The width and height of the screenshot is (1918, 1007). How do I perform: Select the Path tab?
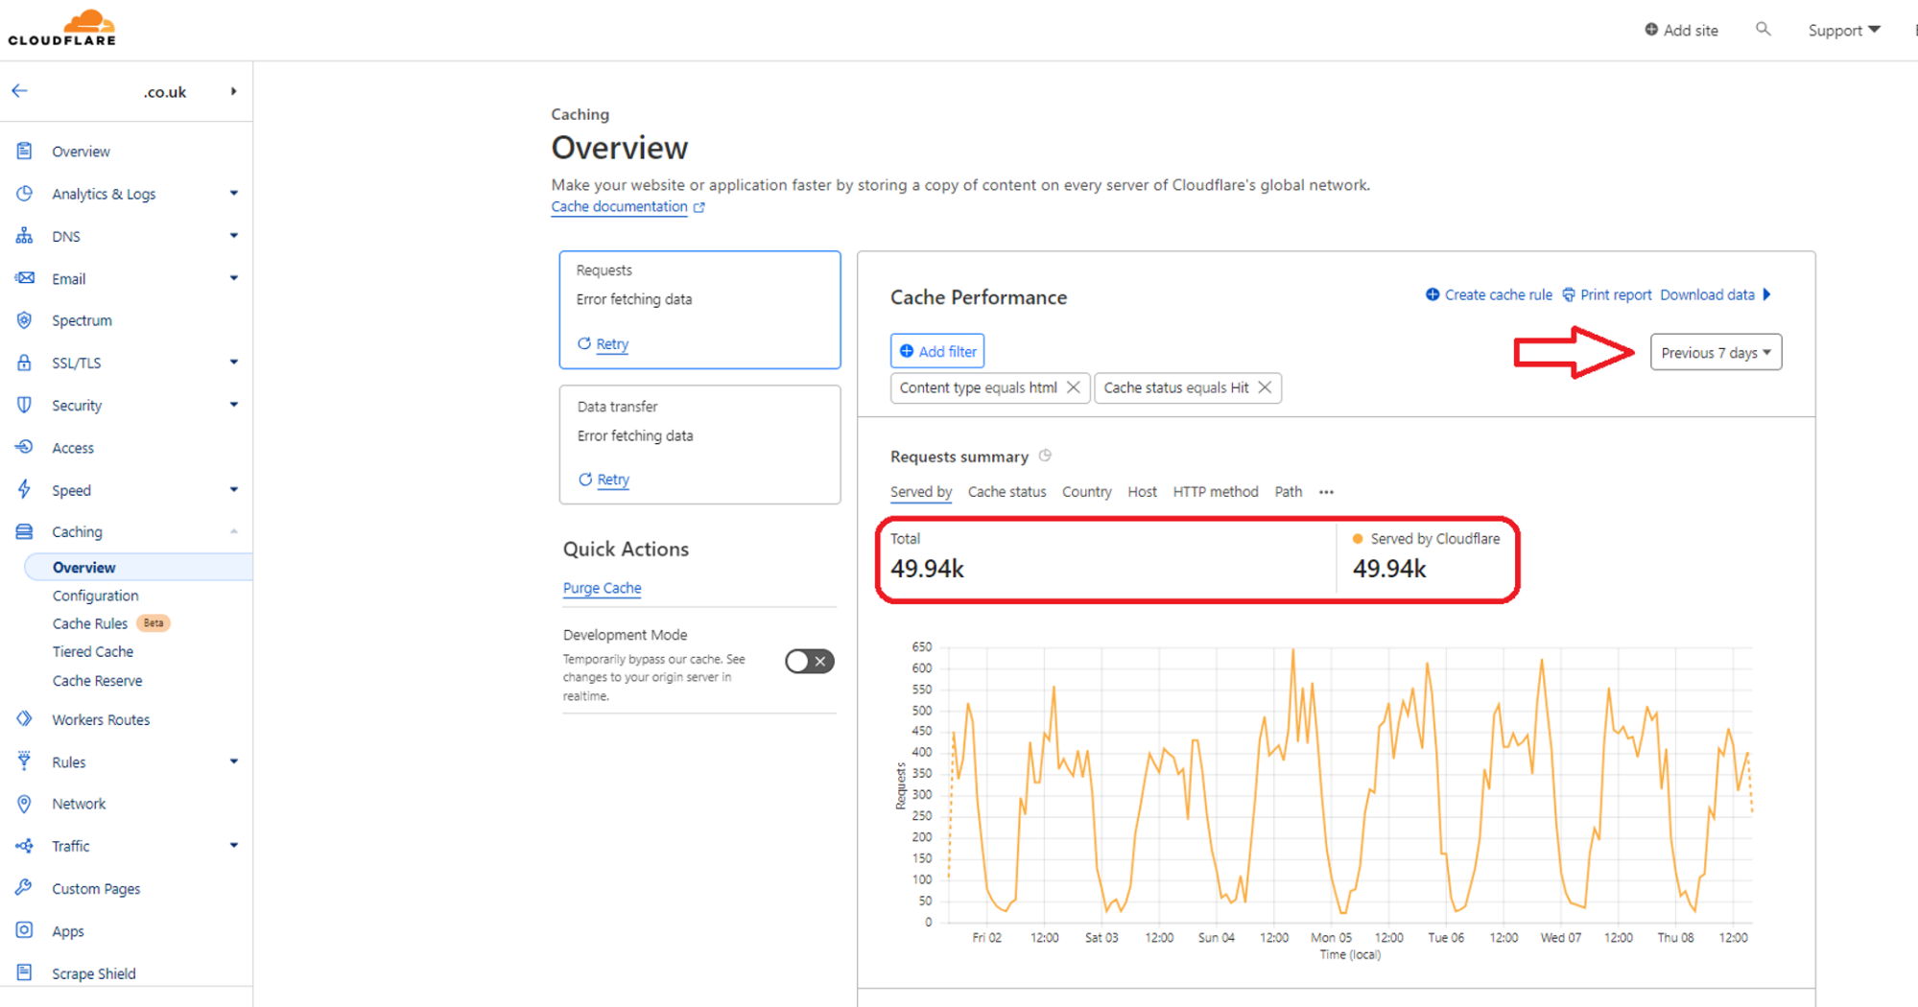tap(1288, 491)
